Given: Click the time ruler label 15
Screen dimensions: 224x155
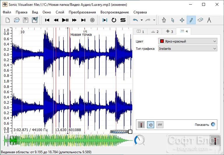Looking at the screenshot, I should (85, 32).
